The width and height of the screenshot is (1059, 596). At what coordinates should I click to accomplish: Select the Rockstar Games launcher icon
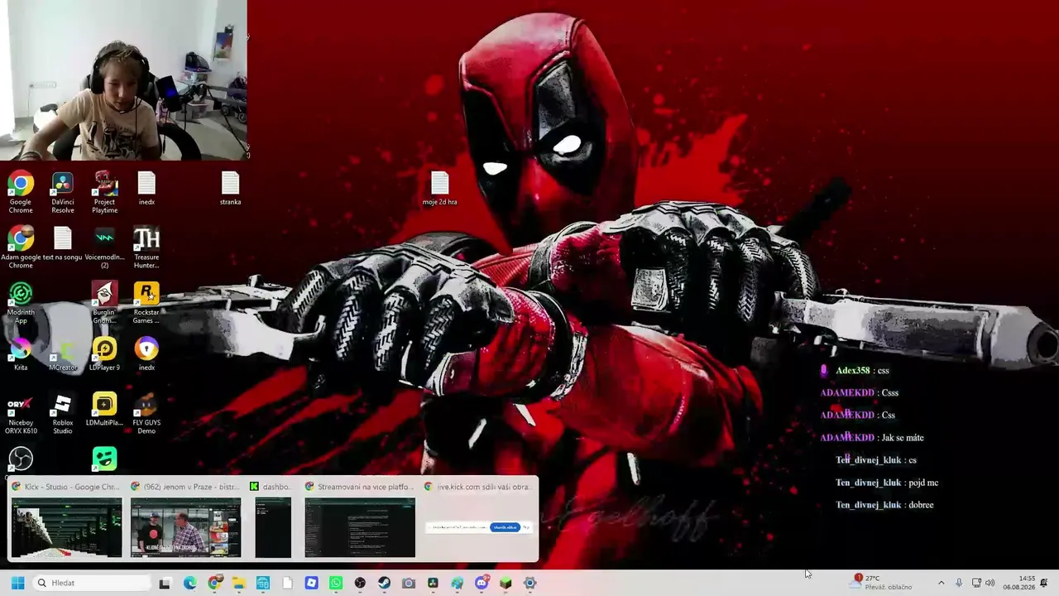coord(146,303)
